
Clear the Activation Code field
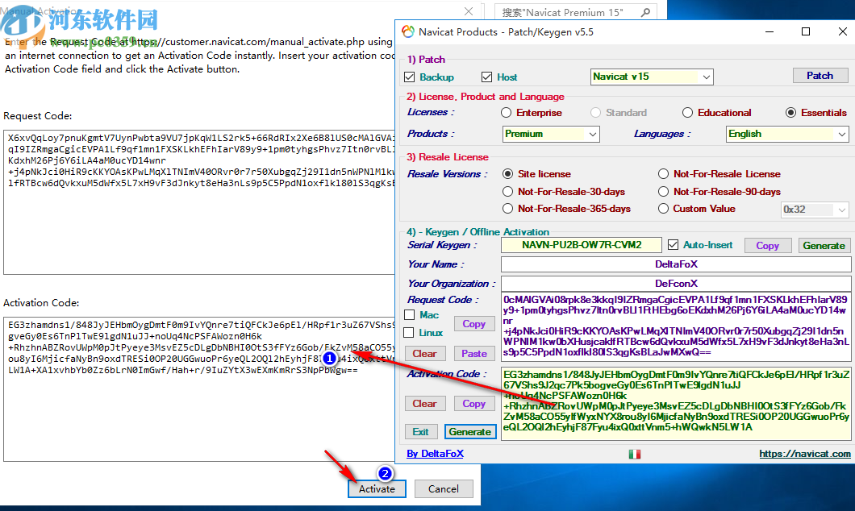coord(425,404)
